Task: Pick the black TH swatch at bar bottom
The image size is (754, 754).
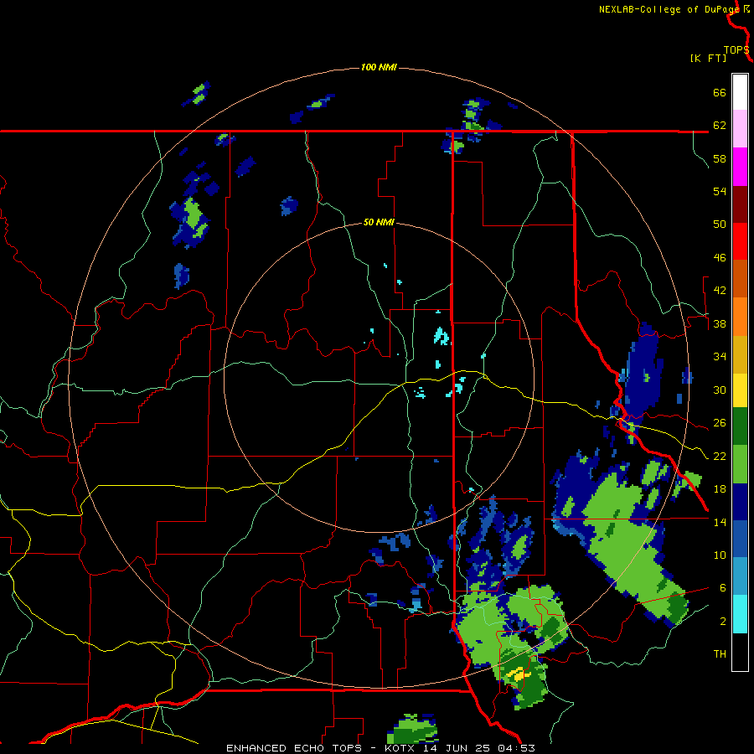Action: tap(740, 652)
